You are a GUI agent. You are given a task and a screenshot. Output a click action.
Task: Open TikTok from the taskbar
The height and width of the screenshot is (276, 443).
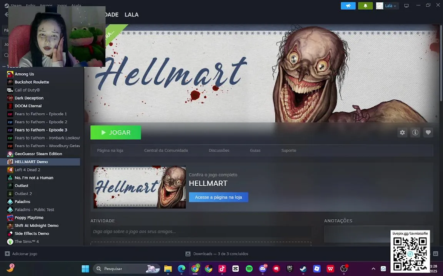pos(222,269)
